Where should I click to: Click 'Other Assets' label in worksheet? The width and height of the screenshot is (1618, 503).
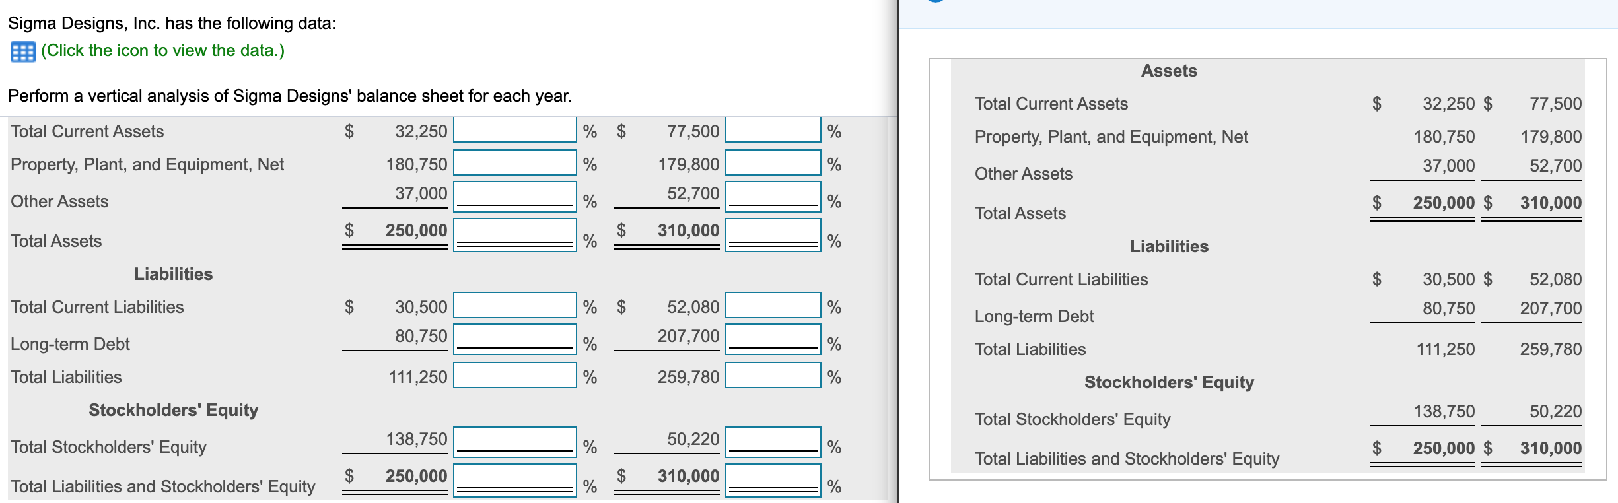click(x=59, y=201)
